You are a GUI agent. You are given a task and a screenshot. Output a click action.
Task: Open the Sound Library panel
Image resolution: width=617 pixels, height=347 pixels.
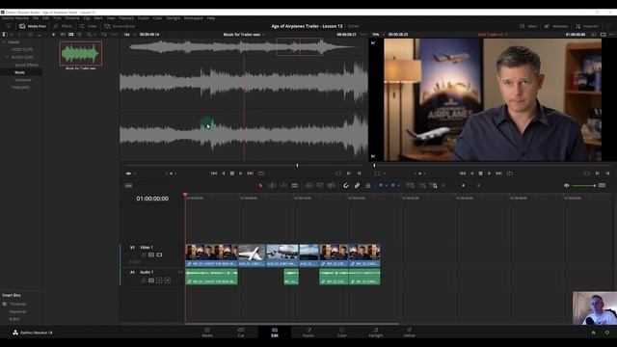pos(120,26)
